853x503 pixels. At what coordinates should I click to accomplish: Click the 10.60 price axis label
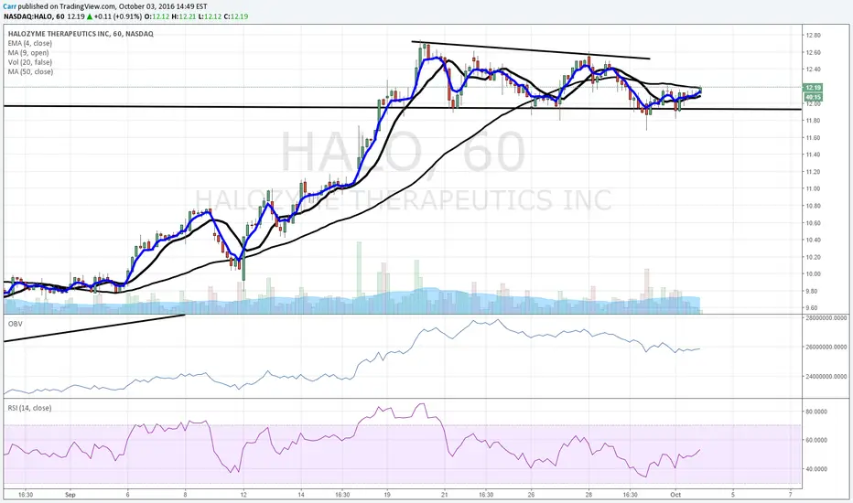coord(814,223)
